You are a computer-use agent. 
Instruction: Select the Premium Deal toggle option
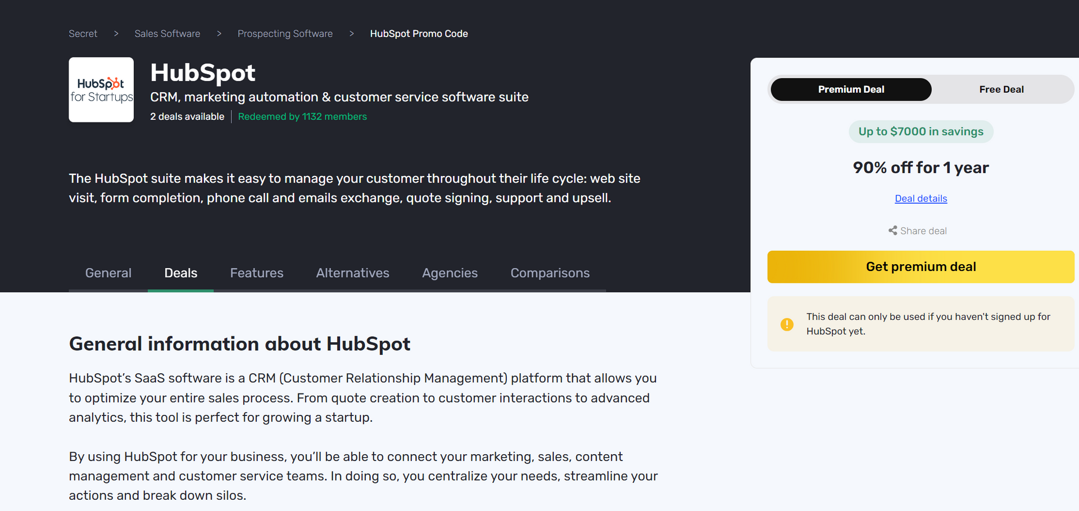pyautogui.click(x=851, y=89)
